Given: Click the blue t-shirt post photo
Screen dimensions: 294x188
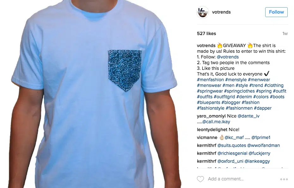Looking at the screenshot, I should [94, 94].
